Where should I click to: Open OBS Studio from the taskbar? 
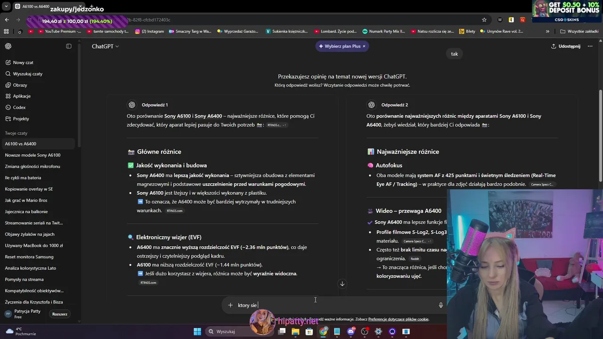coord(364,331)
